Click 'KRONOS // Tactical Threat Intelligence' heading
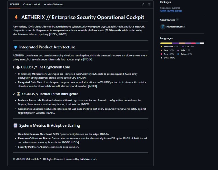Screen dimensions: 218x170 [50, 94]
